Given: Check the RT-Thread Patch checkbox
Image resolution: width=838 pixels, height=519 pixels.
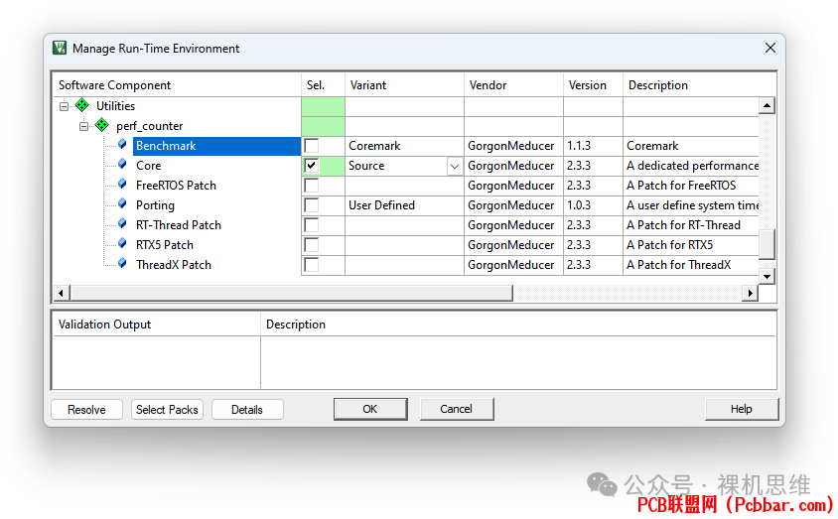Looking at the screenshot, I should (x=311, y=225).
